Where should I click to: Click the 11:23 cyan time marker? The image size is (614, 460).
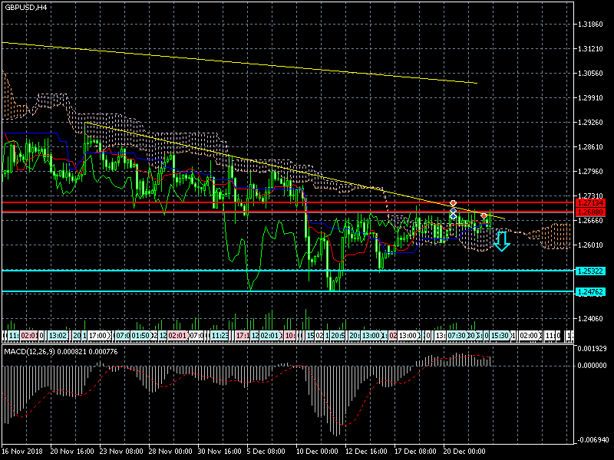[x=219, y=336]
